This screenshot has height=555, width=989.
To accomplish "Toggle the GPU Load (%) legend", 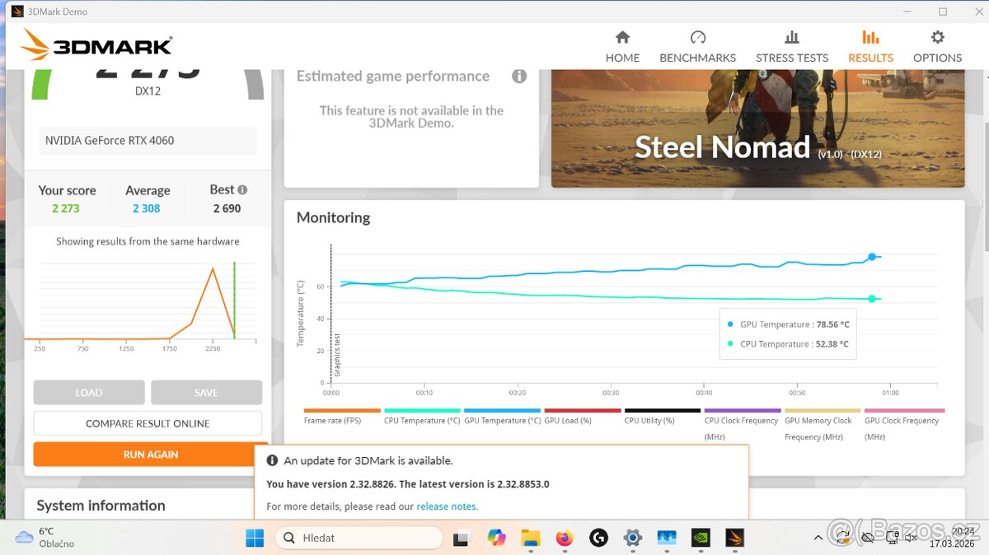I will pos(582,417).
